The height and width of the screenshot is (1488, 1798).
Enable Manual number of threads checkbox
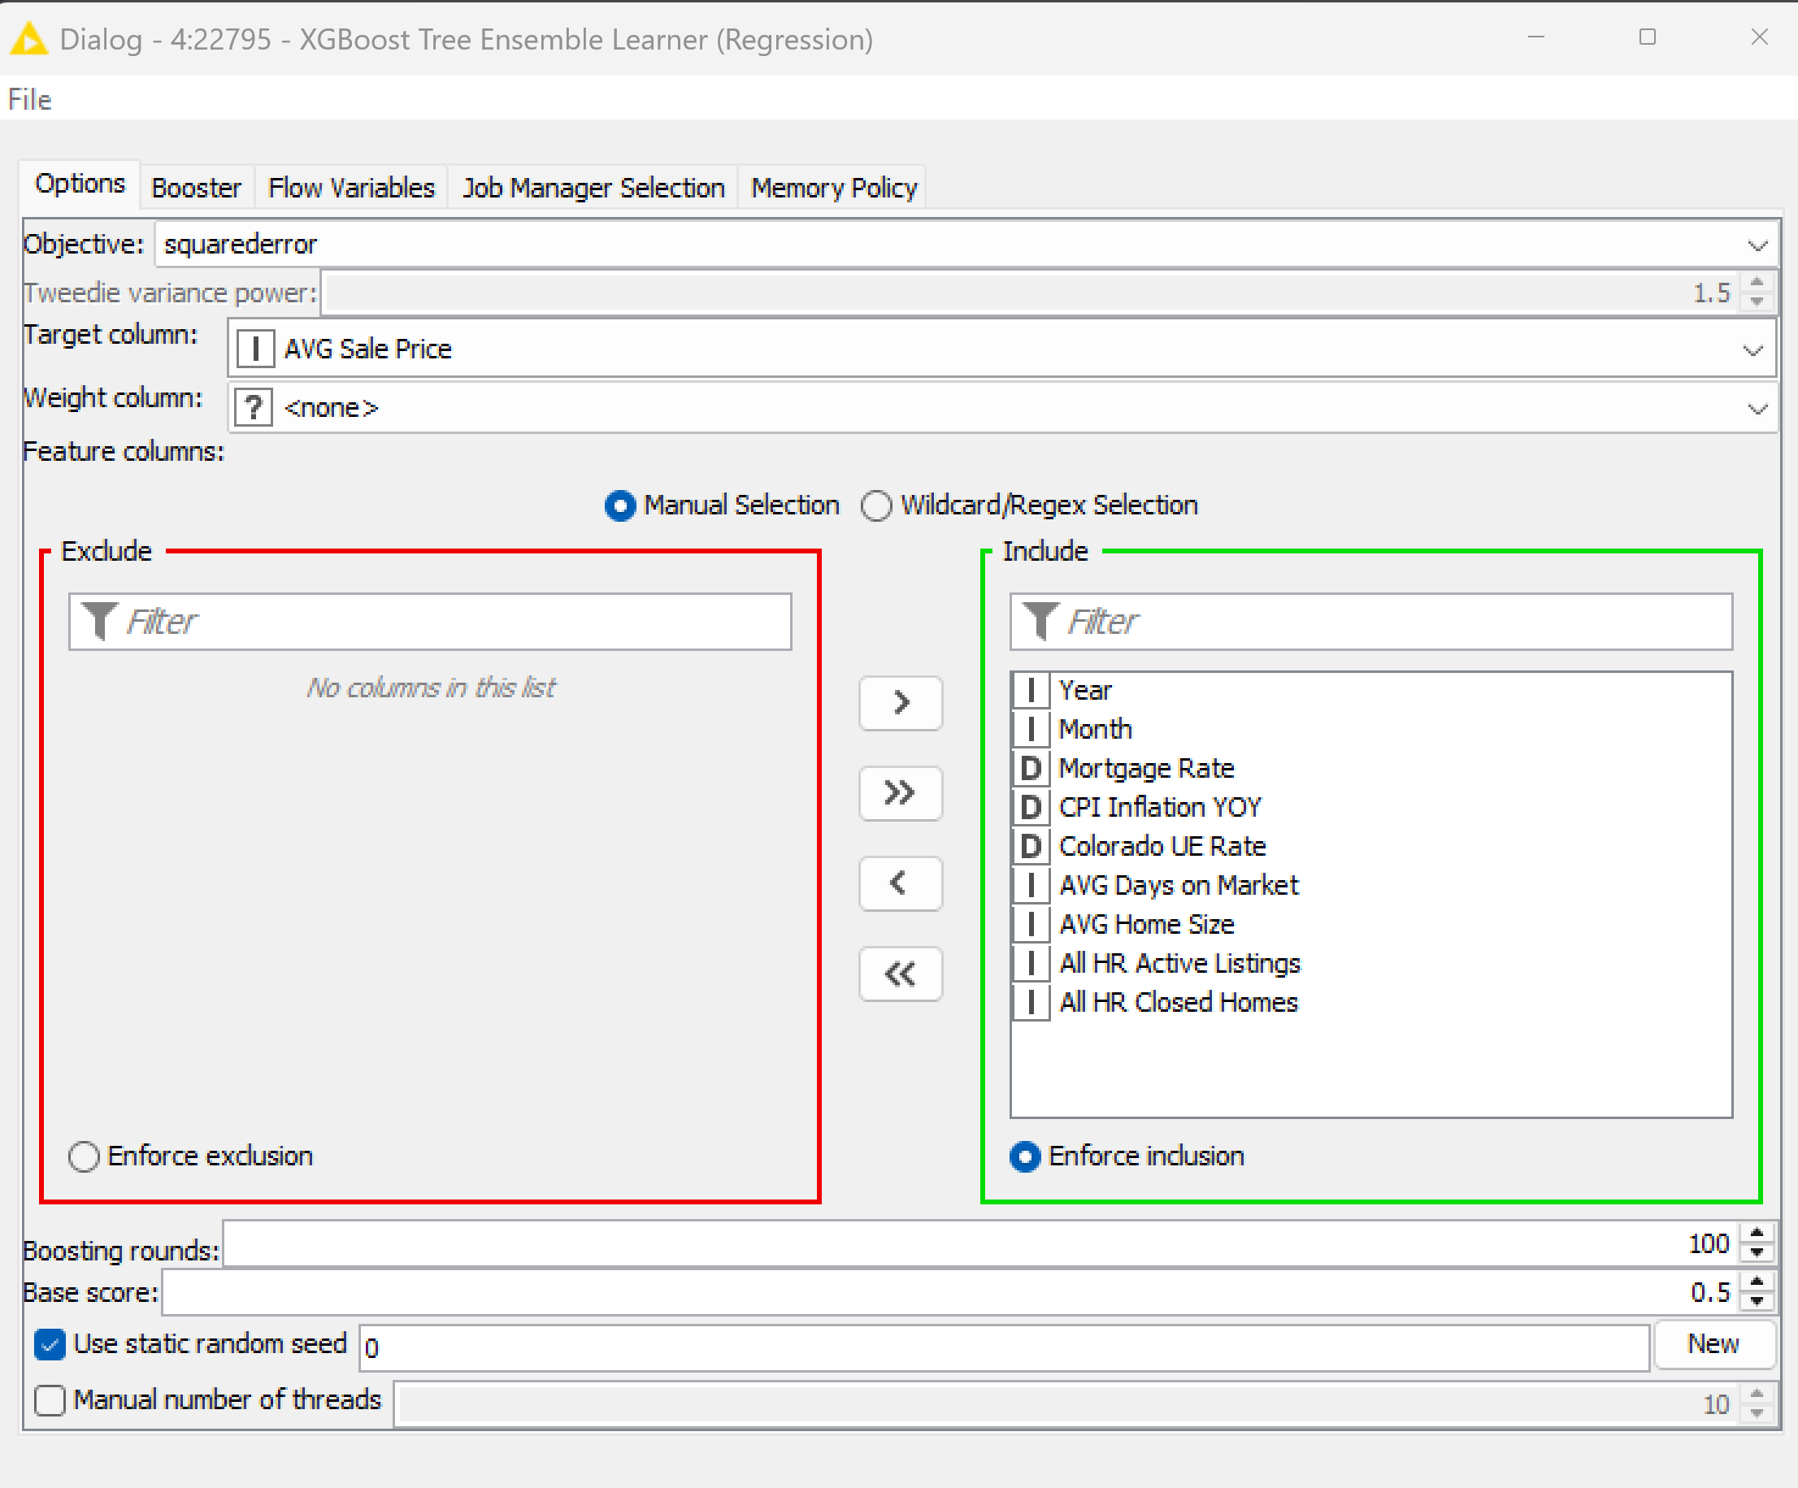pyautogui.click(x=50, y=1401)
